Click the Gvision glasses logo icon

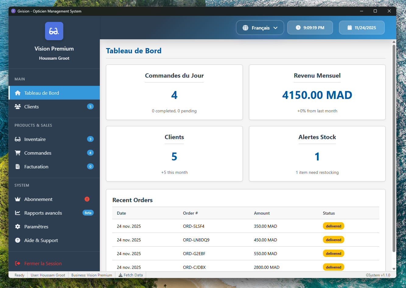click(54, 31)
